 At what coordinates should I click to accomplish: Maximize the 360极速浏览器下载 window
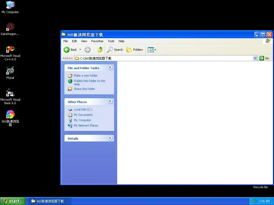click(263, 34)
